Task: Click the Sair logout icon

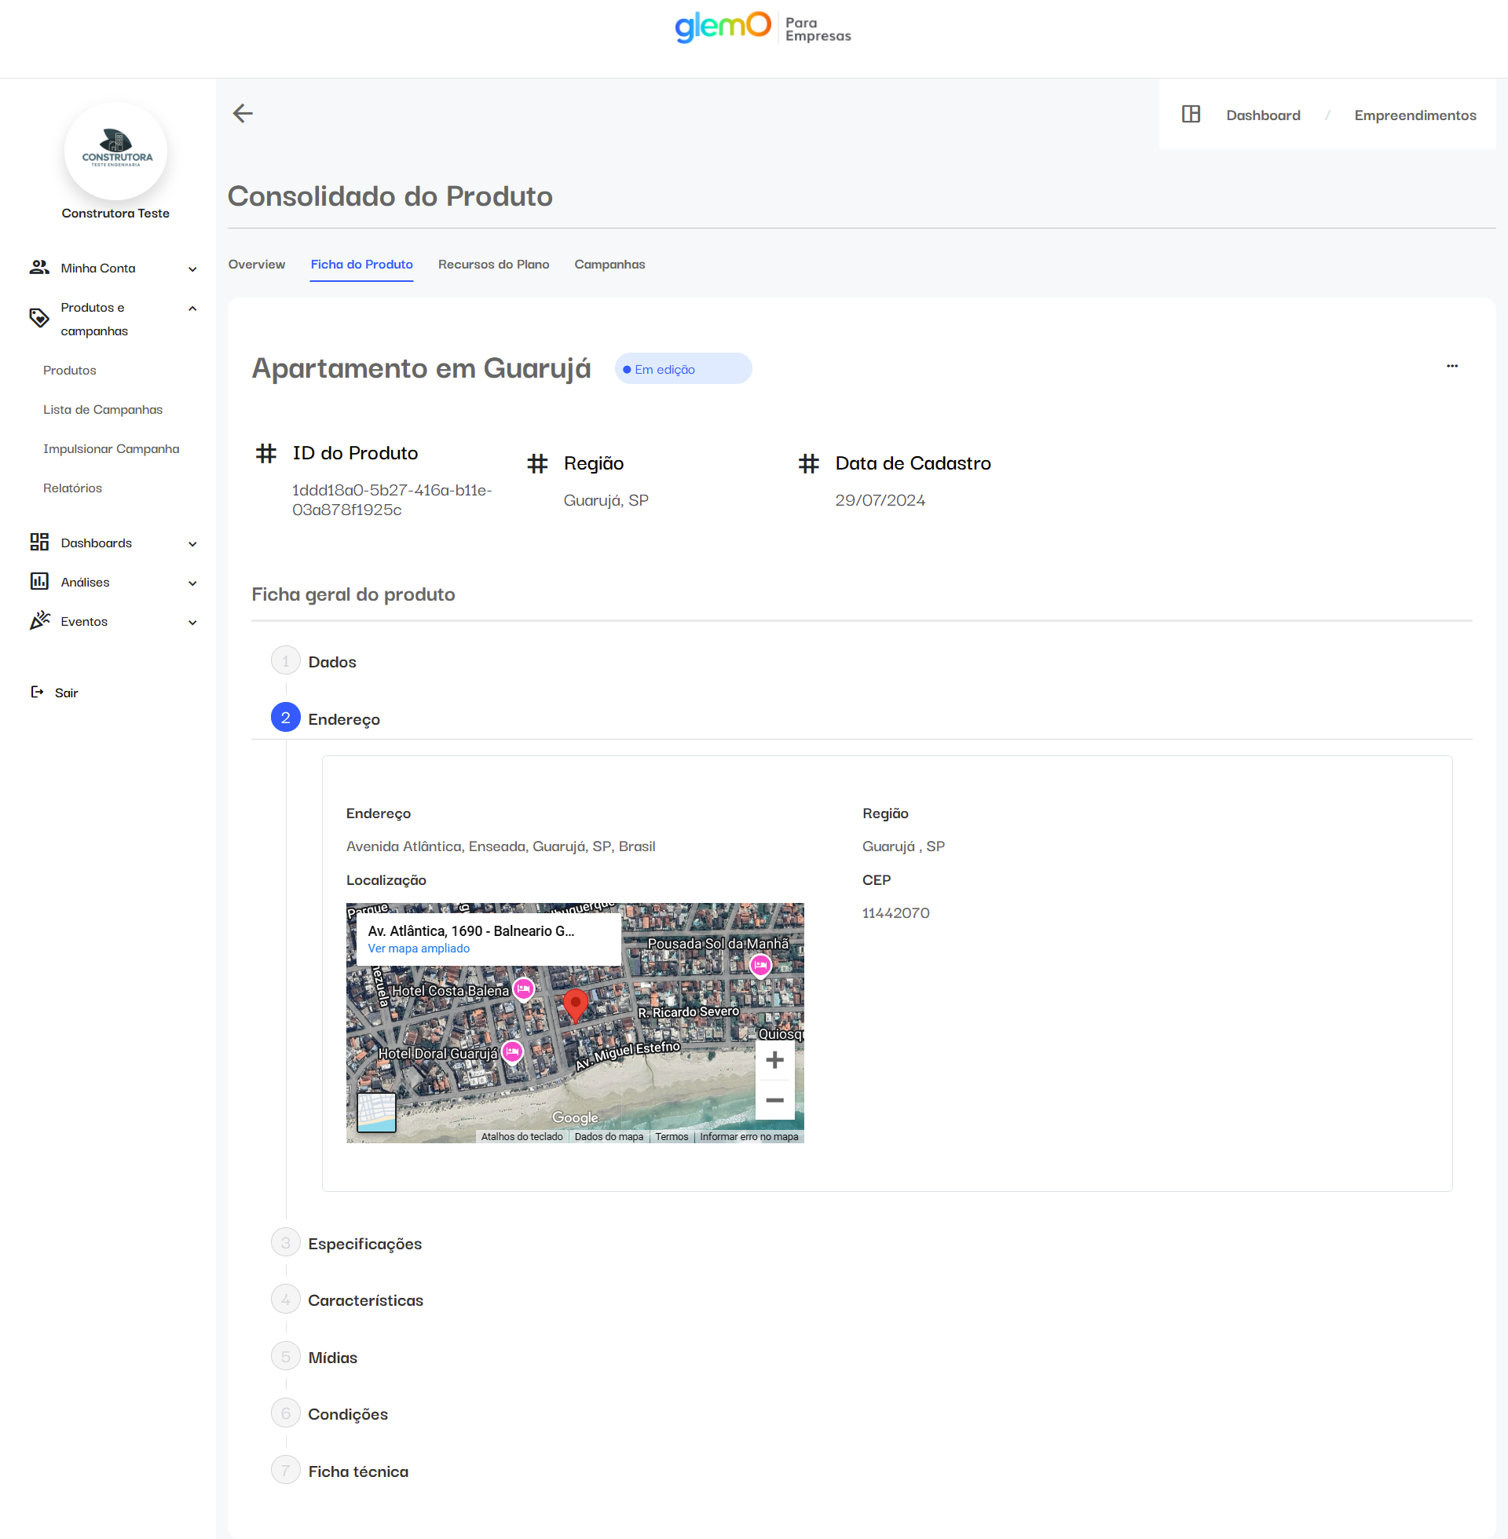Action: (37, 692)
